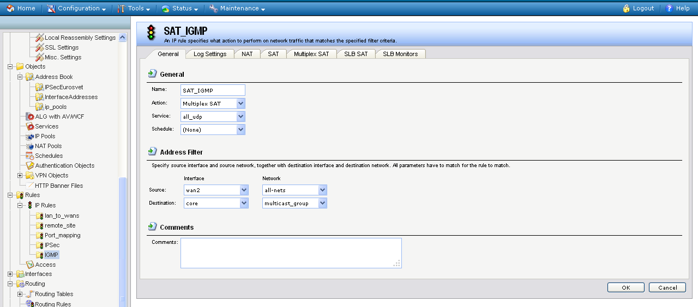Open the Source Interface wan2 dropdown
Viewport: 698px width, 307px height.
pyautogui.click(x=244, y=190)
